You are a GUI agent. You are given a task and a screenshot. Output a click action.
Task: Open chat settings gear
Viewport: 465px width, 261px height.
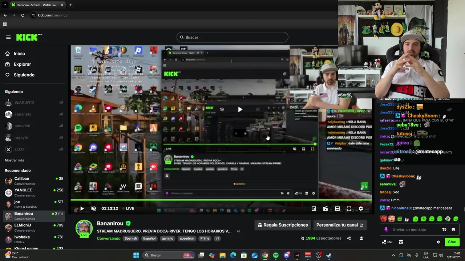coord(438,242)
